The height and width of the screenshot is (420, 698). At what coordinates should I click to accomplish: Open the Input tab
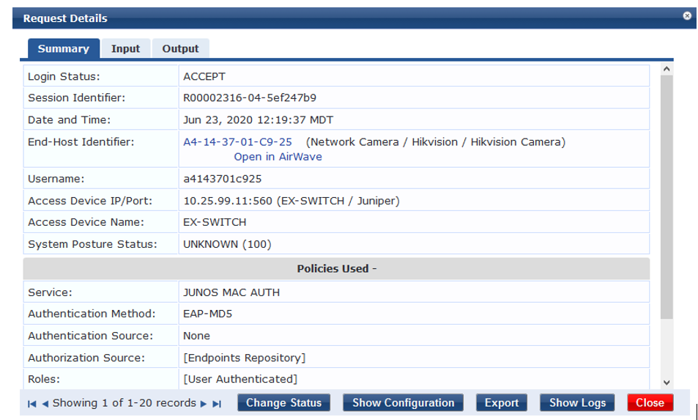point(125,49)
